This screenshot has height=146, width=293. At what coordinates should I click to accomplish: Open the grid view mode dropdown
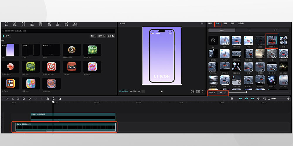pos(93,36)
